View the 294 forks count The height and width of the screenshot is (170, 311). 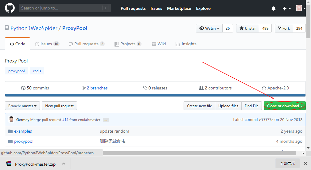(x=299, y=28)
